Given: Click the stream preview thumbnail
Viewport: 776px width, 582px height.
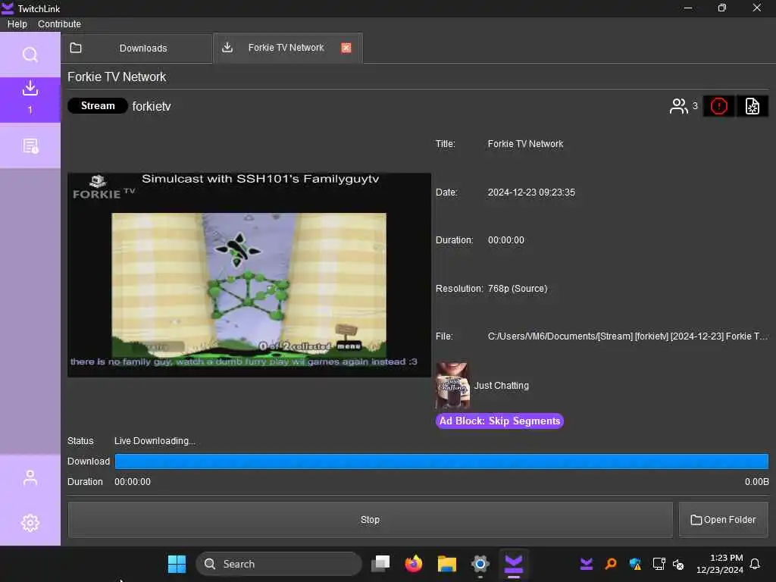Looking at the screenshot, I should [x=249, y=274].
